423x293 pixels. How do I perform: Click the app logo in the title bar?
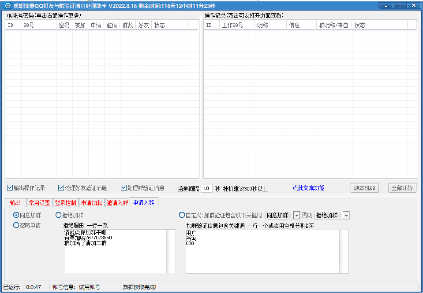pos(8,6)
